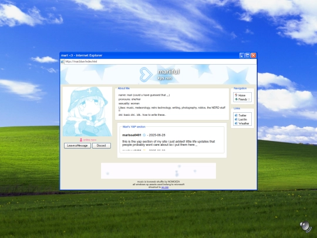
Task: Click the "Mari's YAP section" heading
Action: point(134,127)
